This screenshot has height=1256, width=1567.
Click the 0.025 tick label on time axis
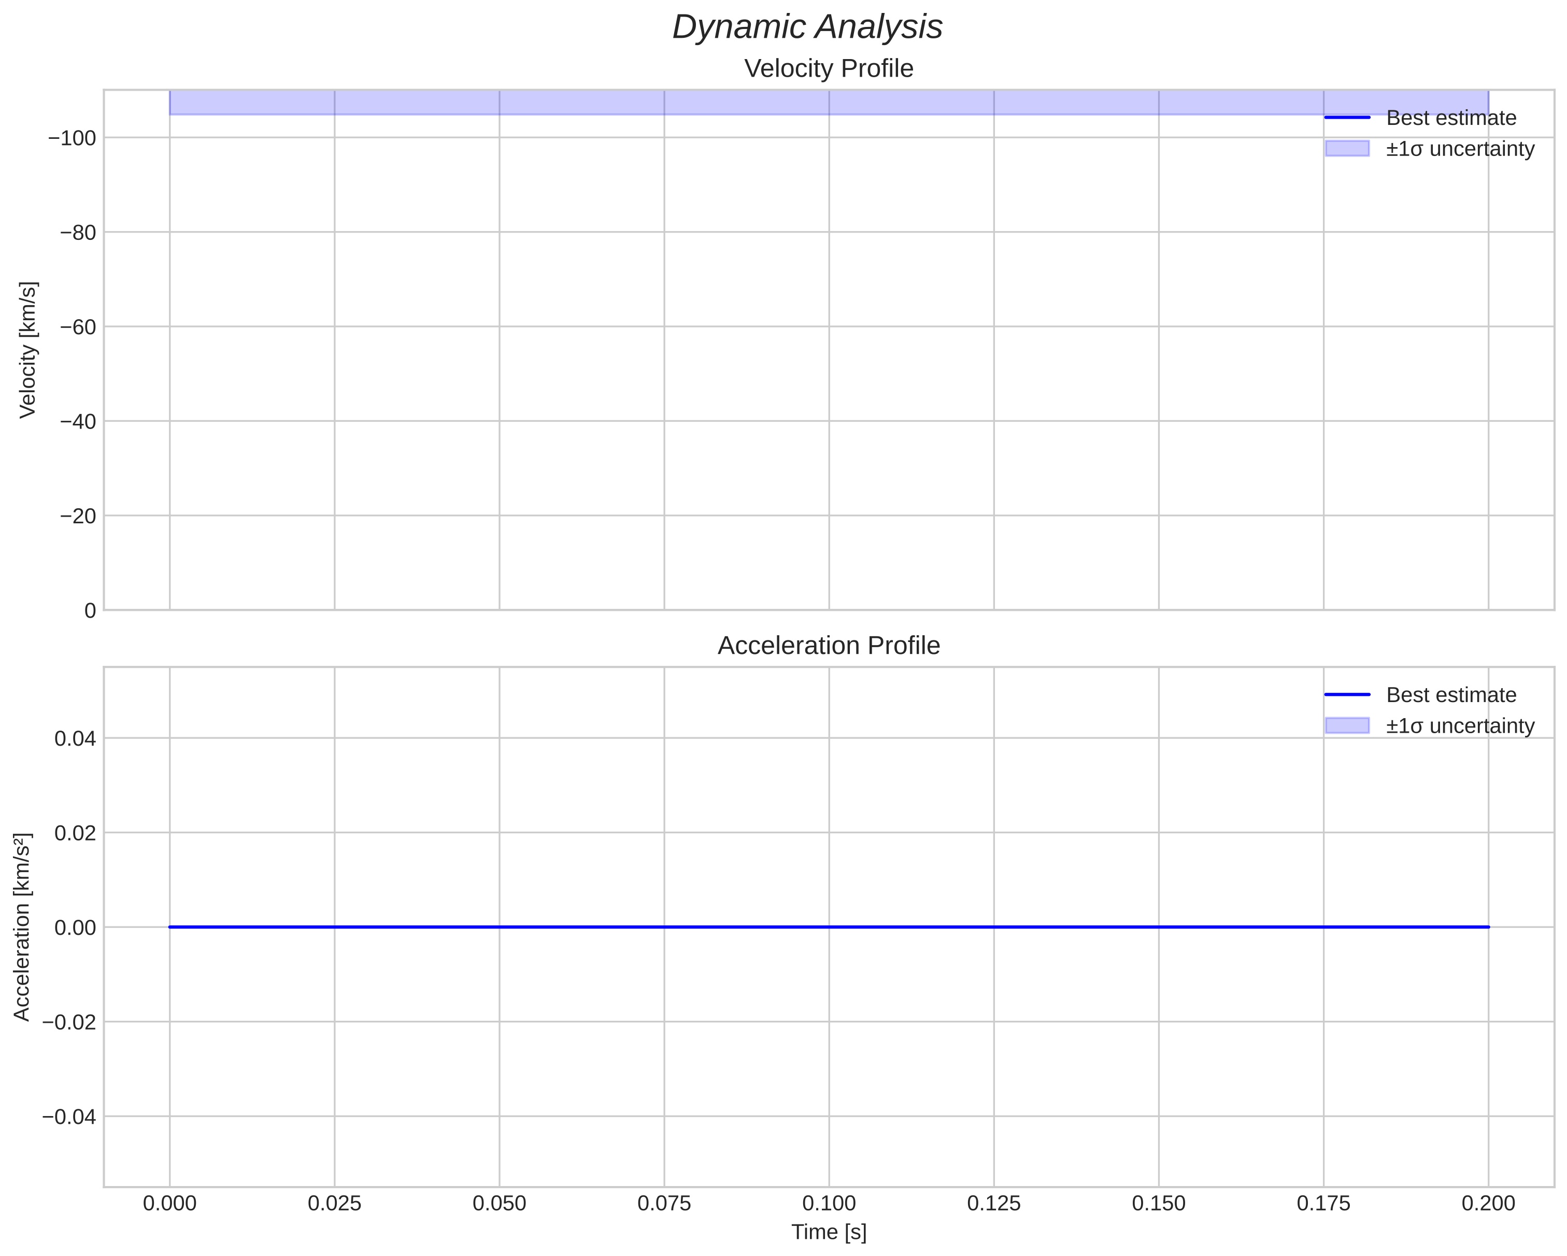(x=334, y=1204)
